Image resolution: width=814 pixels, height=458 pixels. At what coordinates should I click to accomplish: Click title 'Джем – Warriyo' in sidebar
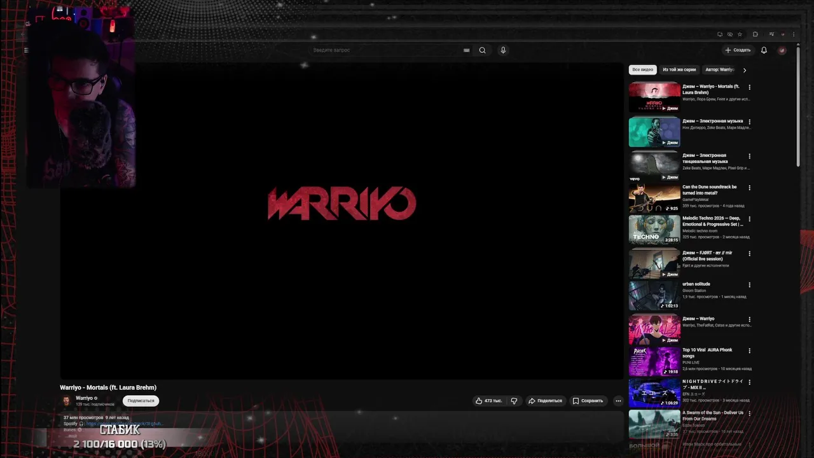pos(698,319)
